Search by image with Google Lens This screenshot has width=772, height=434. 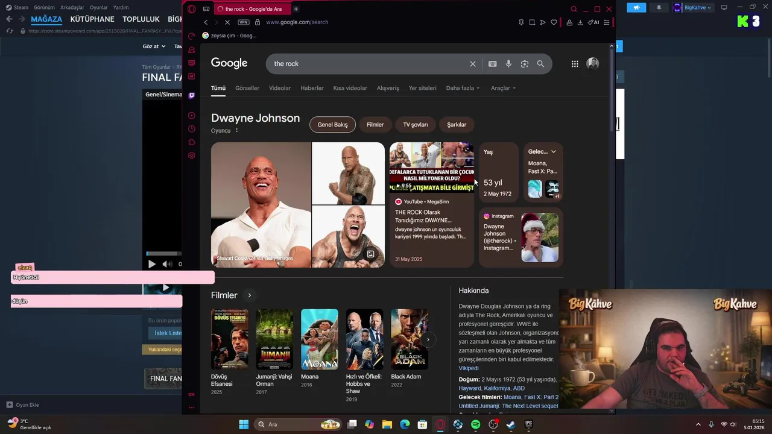click(x=525, y=64)
